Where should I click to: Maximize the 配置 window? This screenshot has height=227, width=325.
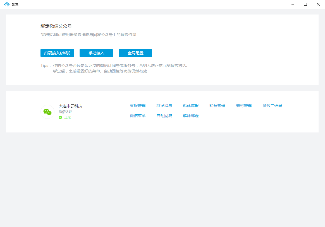click(x=305, y=4)
